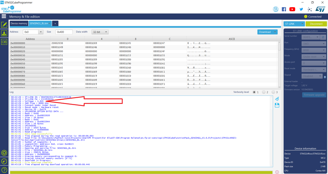The width and height of the screenshot is (328, 174).
Task: Expand the Download button dropdown arrow
Action: tap(275, 32)
